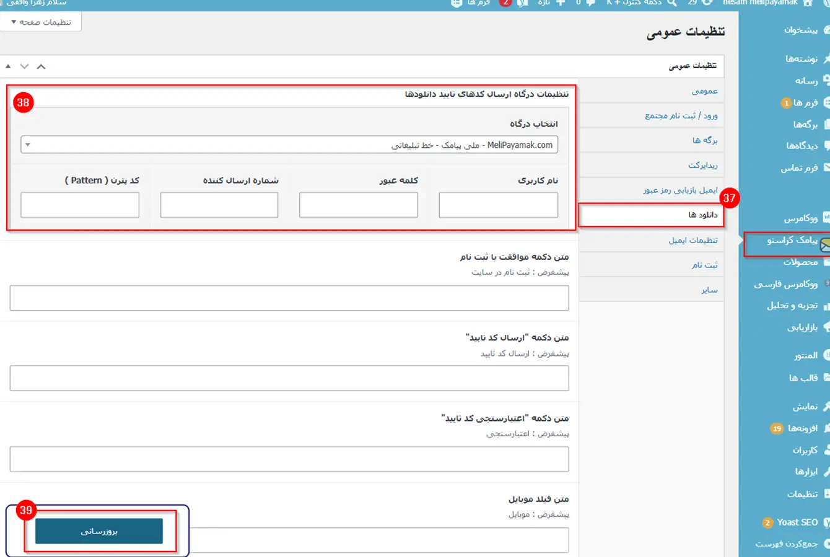Click the فرم ها globe icon in sidebar
Image resolution: width=830 pixels, height=557 pixels.
coord(826,103)
